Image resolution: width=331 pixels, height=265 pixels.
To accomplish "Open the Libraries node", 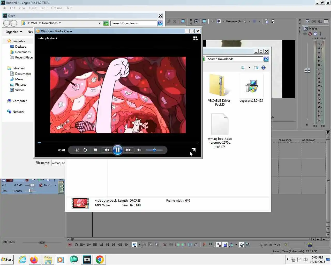I will [18, 68].
